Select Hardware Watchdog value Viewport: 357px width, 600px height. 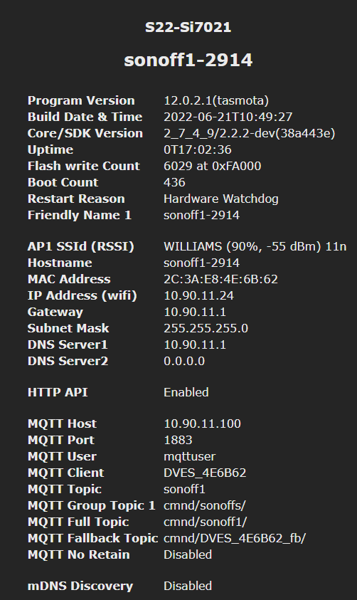click(x=221, y=199)
